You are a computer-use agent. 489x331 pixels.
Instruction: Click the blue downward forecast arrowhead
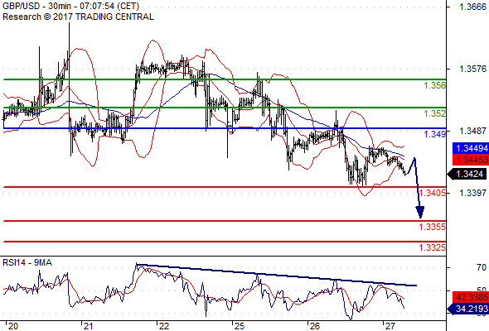coord(420,213)
